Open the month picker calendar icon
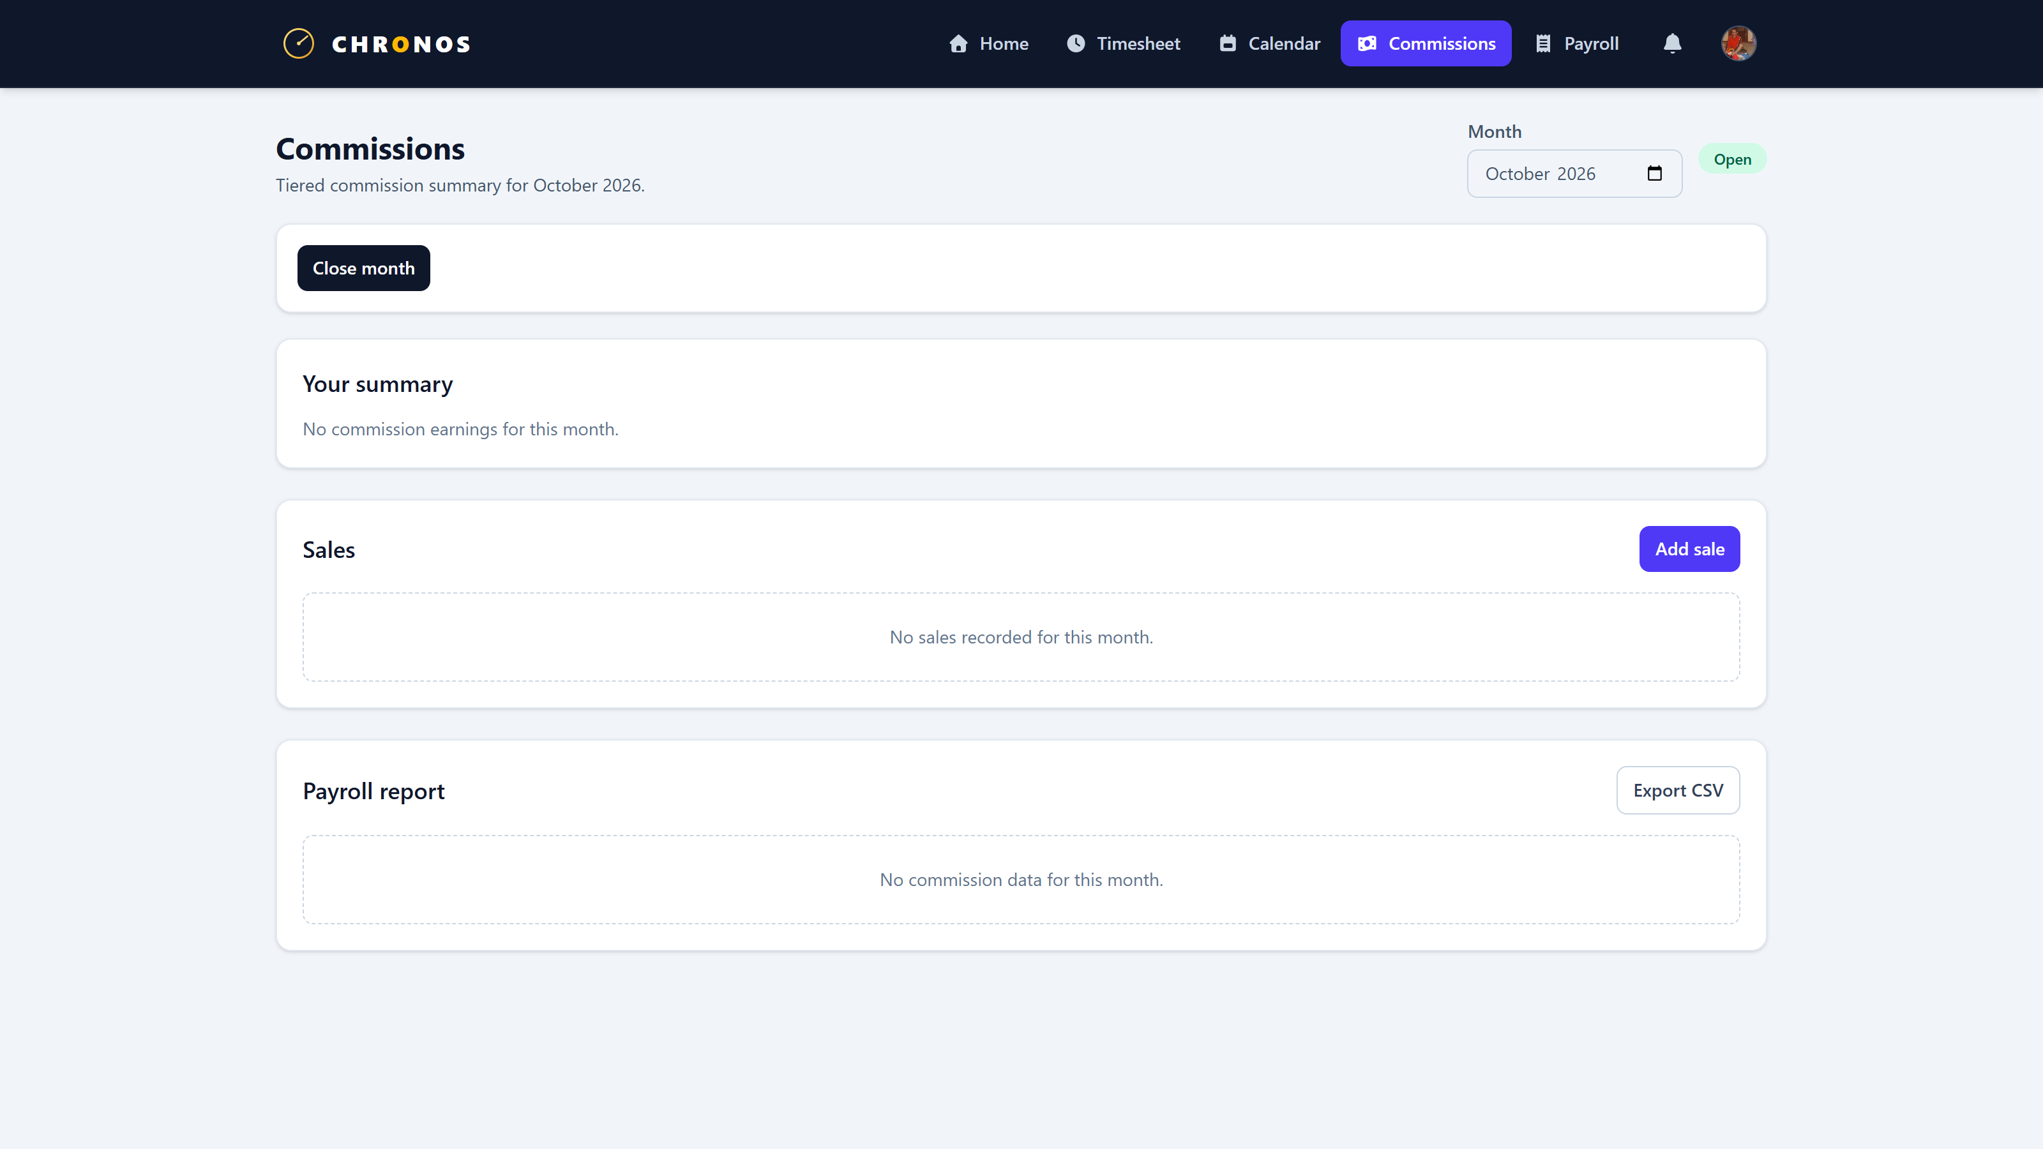Screen dimensions: 2043x1149 [x=1654, y=174]
